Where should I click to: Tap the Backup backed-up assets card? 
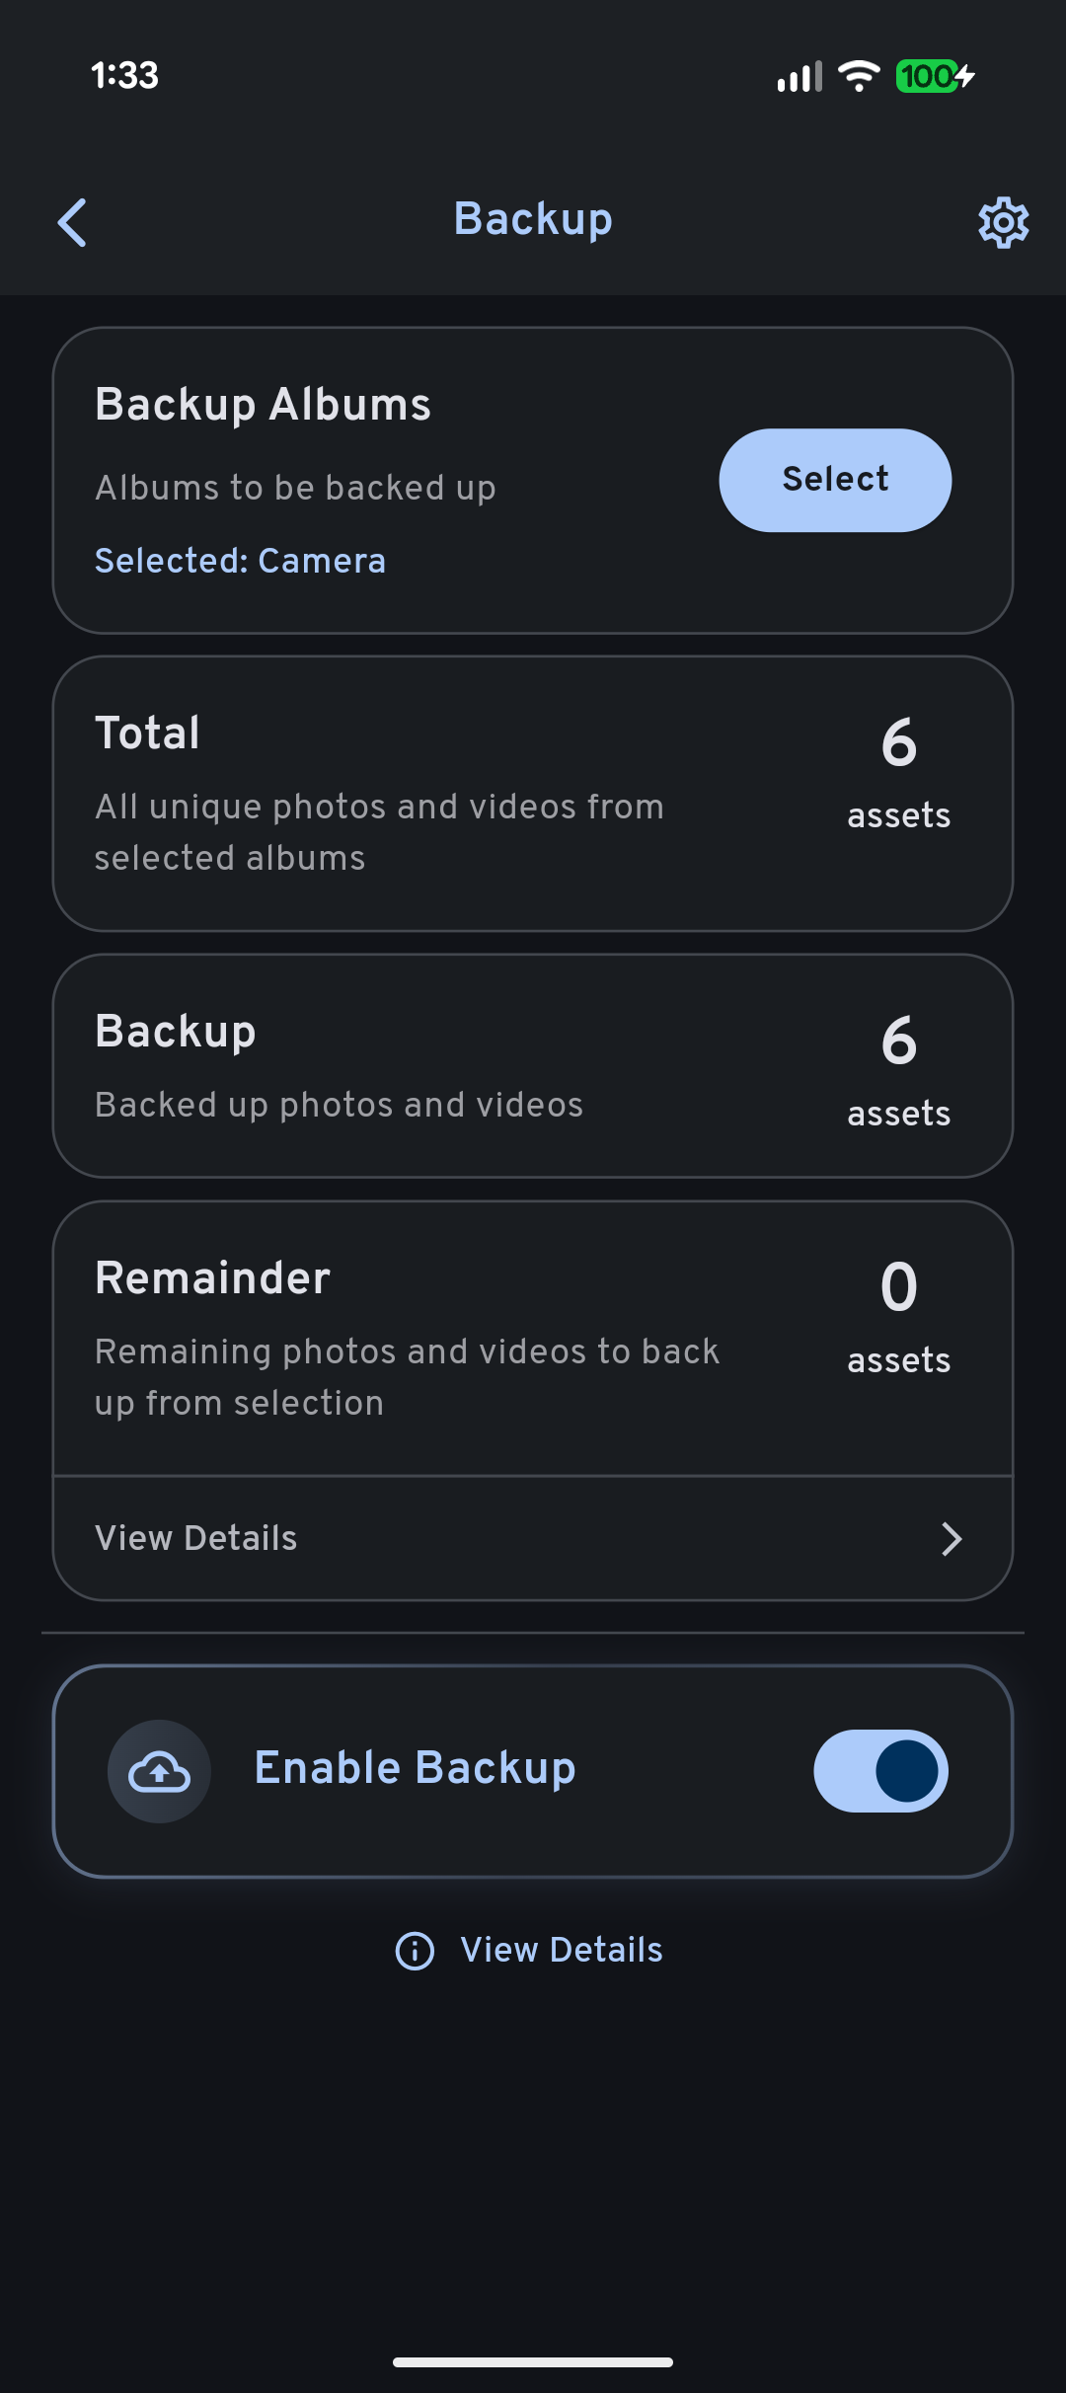pos(533,1066)
